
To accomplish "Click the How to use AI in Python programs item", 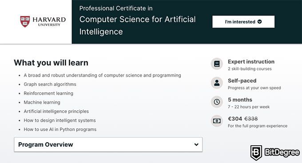I will pyautogui.click(x=60, y=129).
